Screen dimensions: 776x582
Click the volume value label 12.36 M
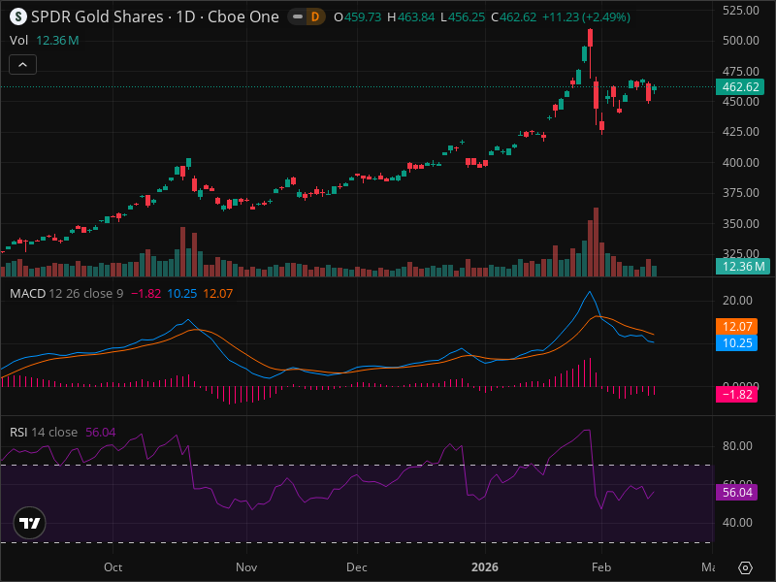coord(743,266)
